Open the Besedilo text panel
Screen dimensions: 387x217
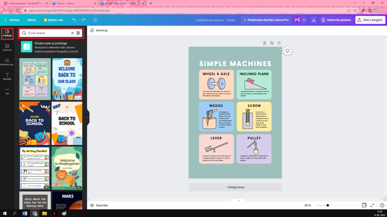tap(7, 77)
